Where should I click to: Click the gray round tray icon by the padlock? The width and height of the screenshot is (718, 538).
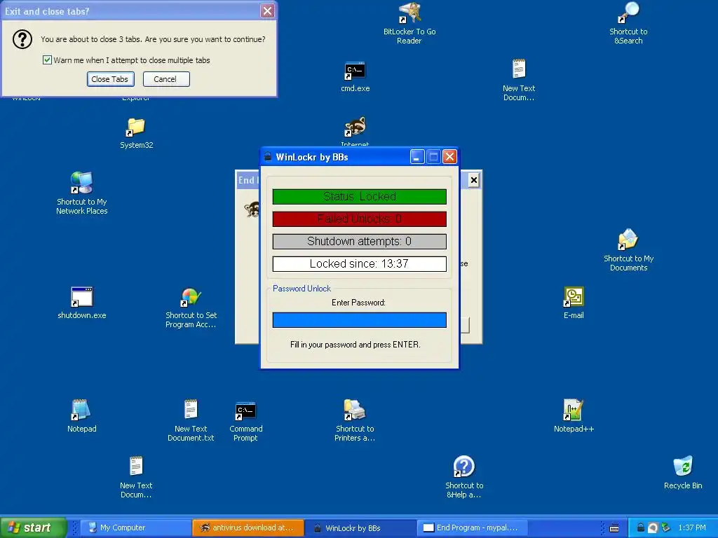pyautogui.click(x=653, y=527)
